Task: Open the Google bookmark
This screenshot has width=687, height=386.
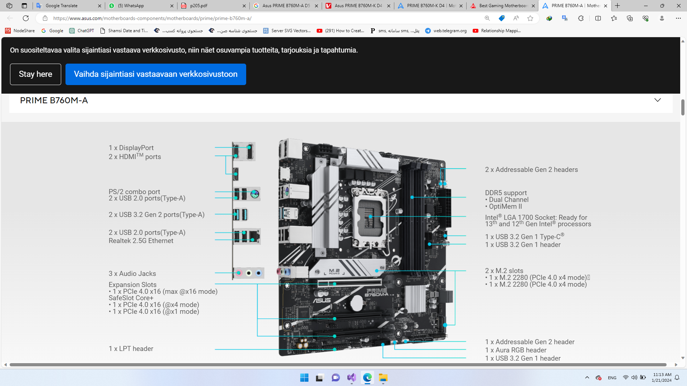Action: point(52,31)
